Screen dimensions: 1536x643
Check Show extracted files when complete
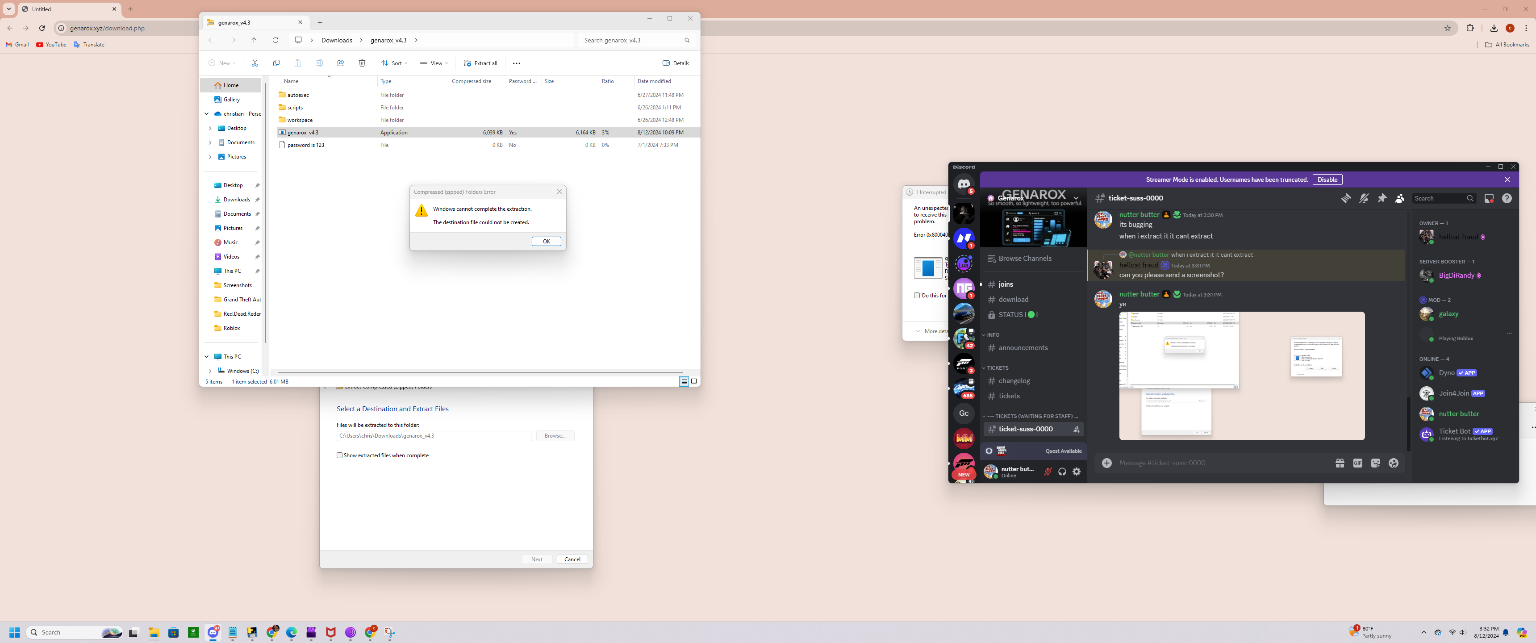tap(340, 455)
